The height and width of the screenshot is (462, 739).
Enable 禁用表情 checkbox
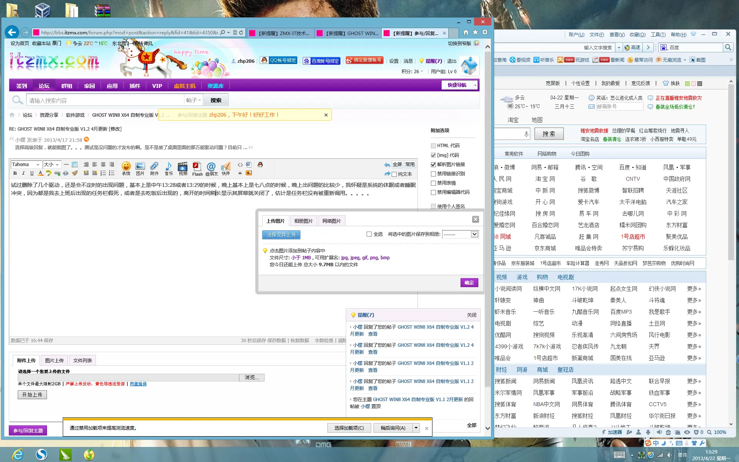[433, 183]
